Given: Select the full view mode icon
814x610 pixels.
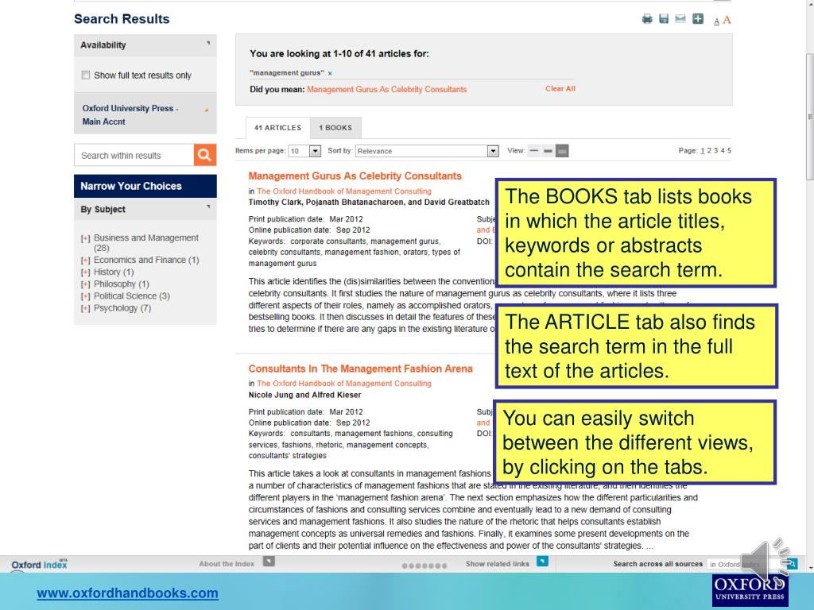Looking at the screenshot, I should [562, 151].
